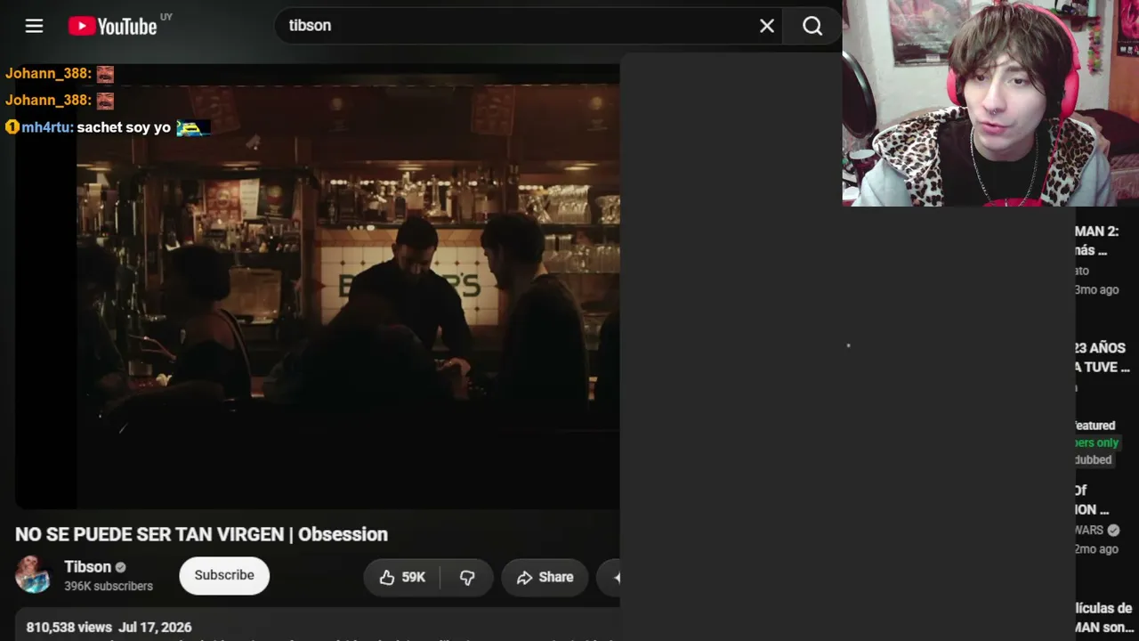Click the "810,538 views" count

69,627
